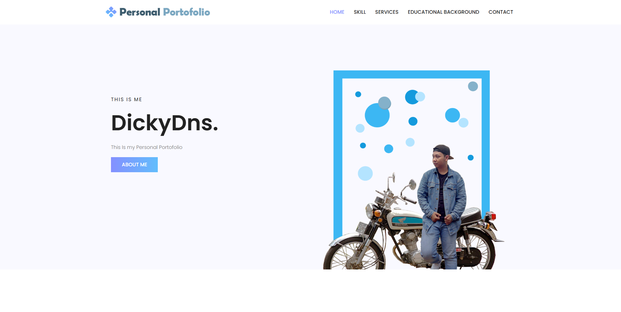Click the man's black cap

[x=443, y=151]
